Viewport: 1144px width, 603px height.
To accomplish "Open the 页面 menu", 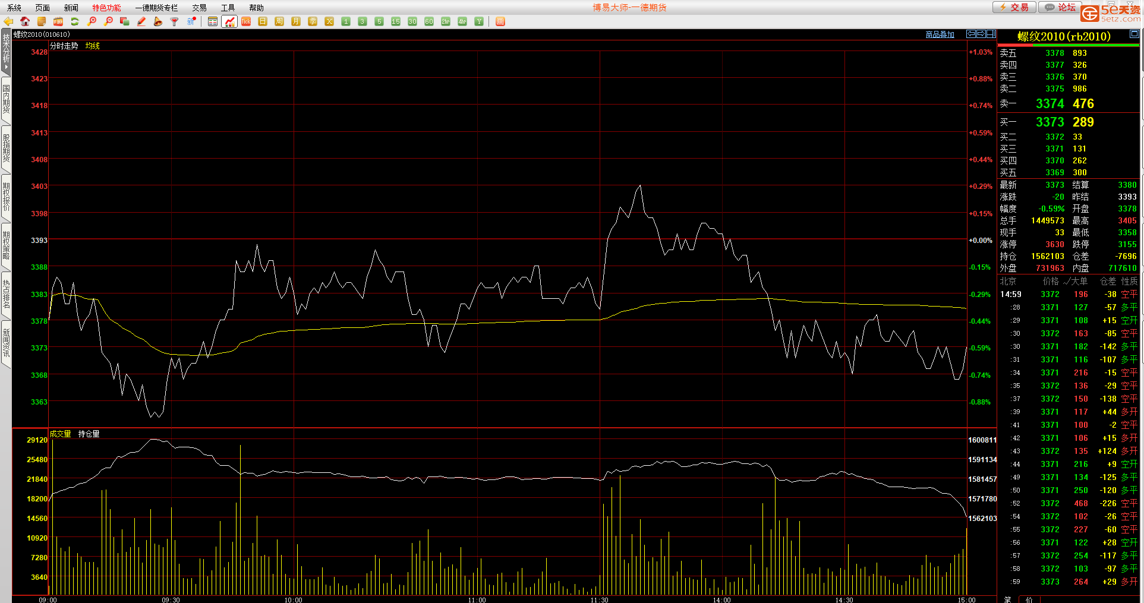I will click(x=43, y=8).
